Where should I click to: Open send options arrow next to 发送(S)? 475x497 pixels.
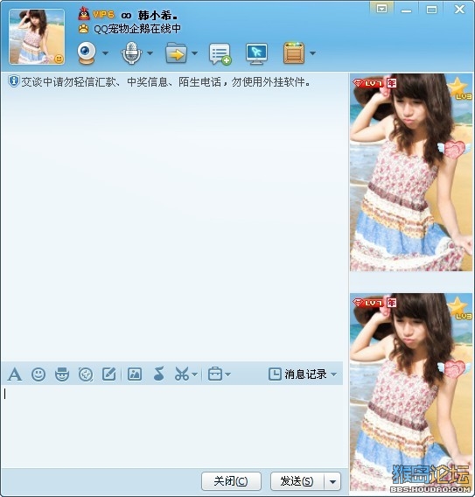332,481
